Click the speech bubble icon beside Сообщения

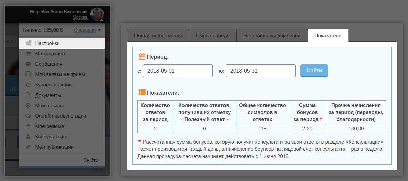tap(28, 64)
